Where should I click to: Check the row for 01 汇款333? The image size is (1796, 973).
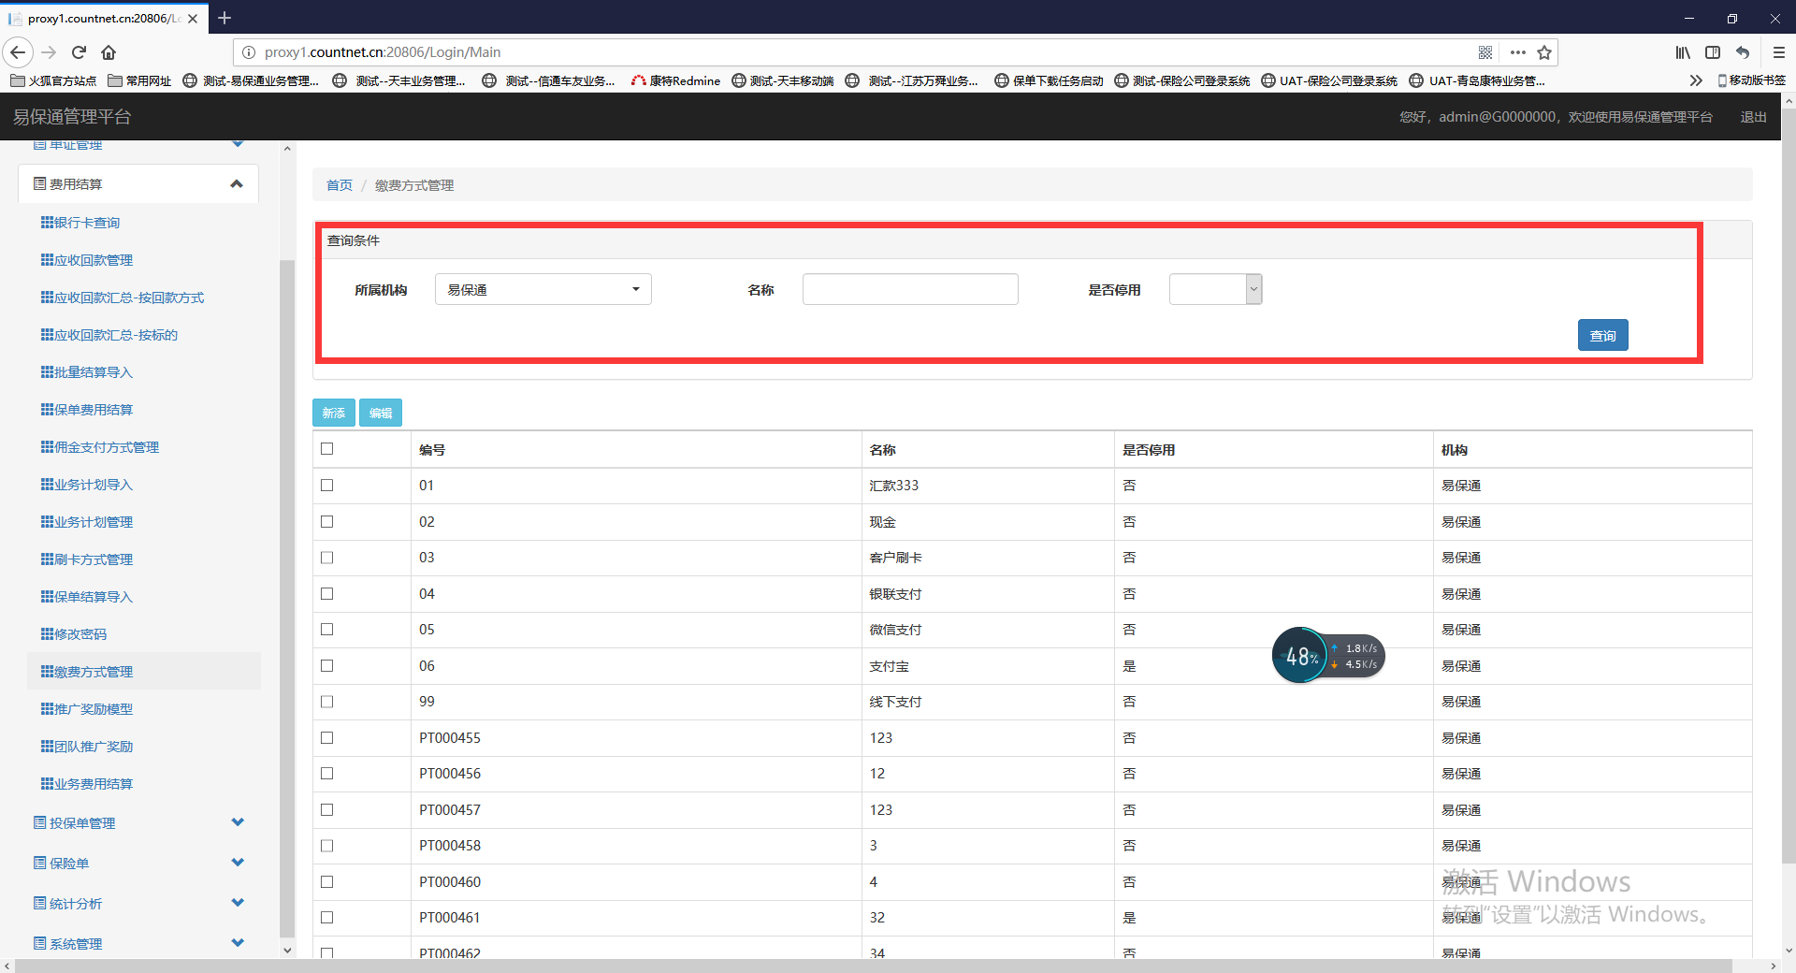[x=326, y=485]
